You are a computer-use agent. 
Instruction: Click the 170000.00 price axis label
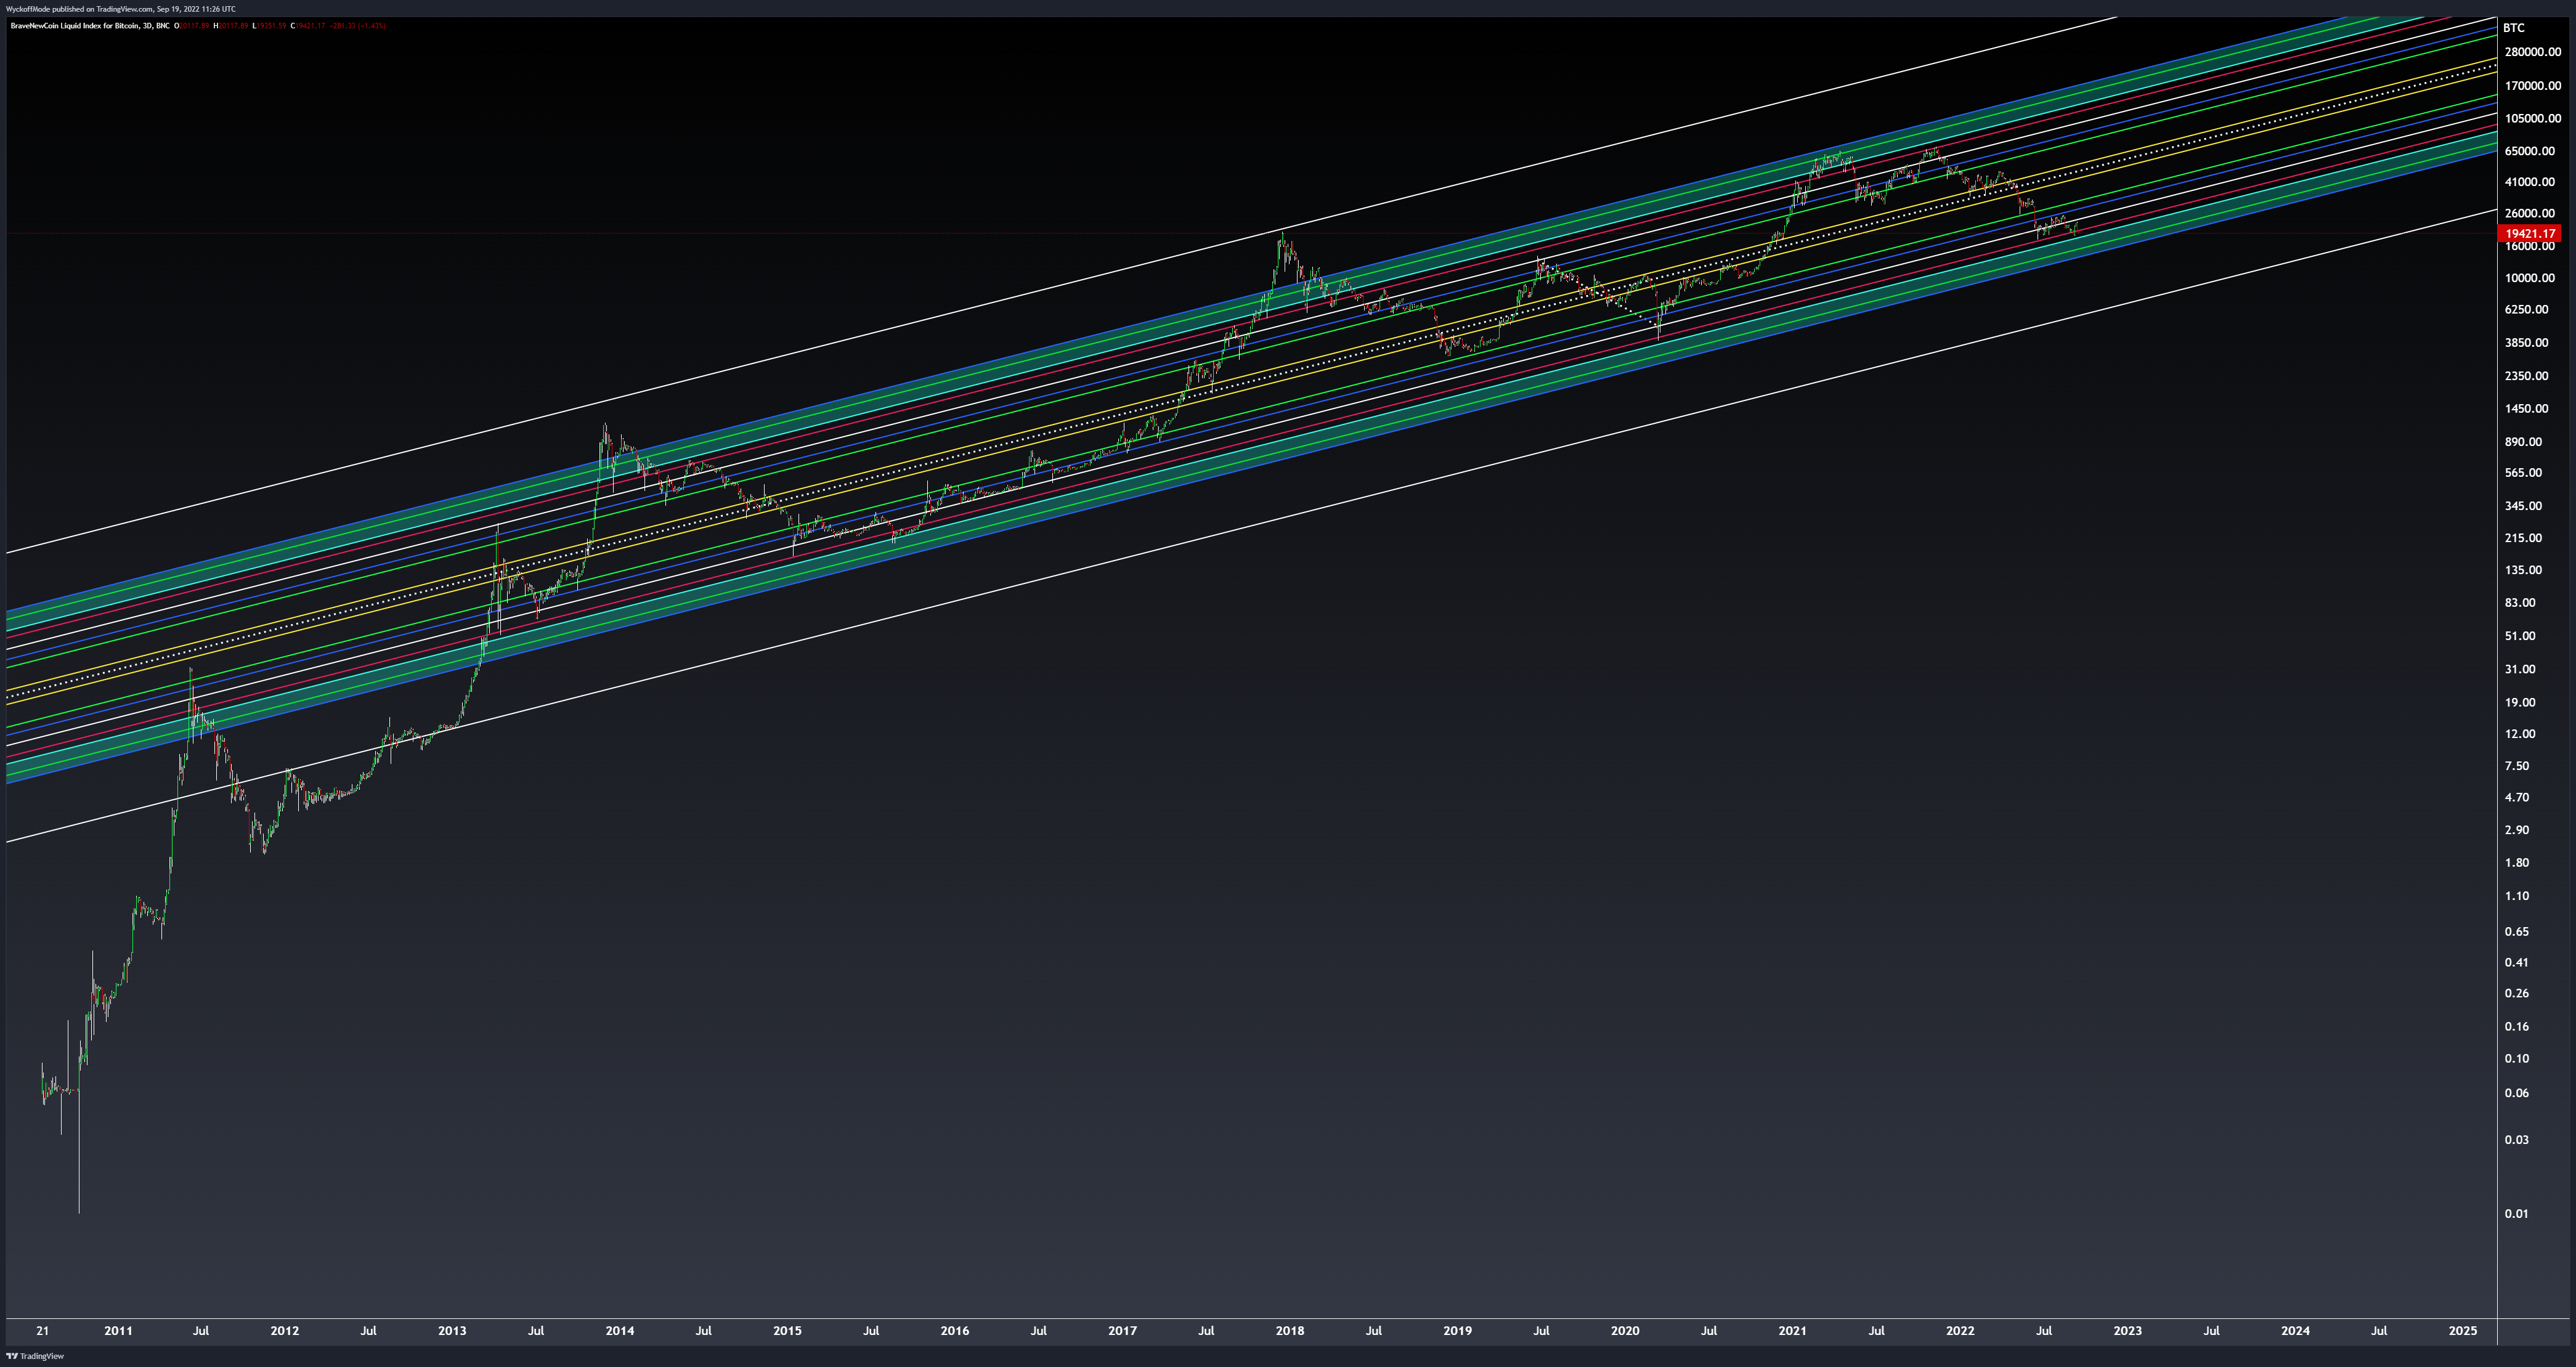point(2533,86)
